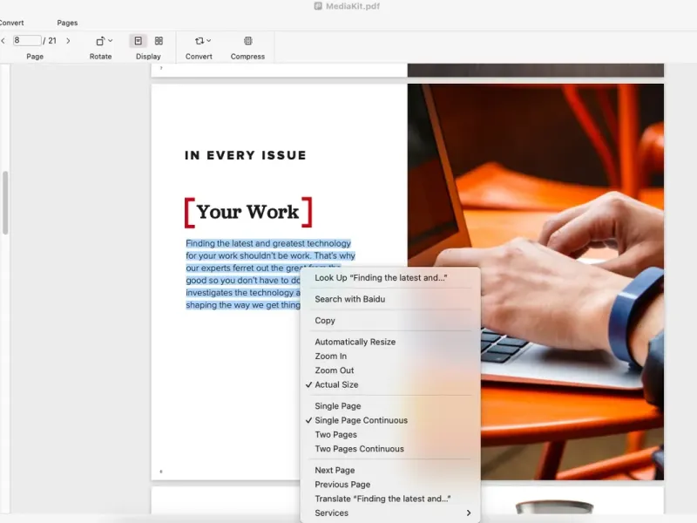The image size is (697, 523).
Task: Click the Convert toolbar icon
Action: click(x=200, y=41)
